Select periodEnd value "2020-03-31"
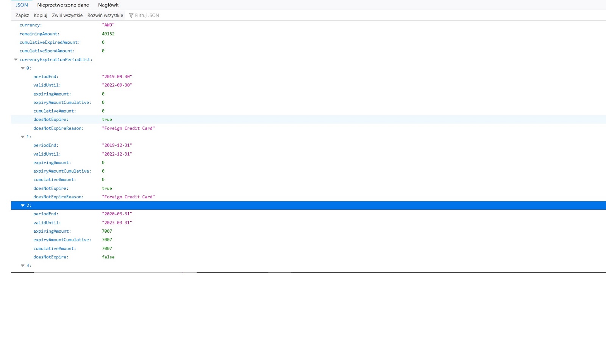606x340 pixels. coord(117,214)
